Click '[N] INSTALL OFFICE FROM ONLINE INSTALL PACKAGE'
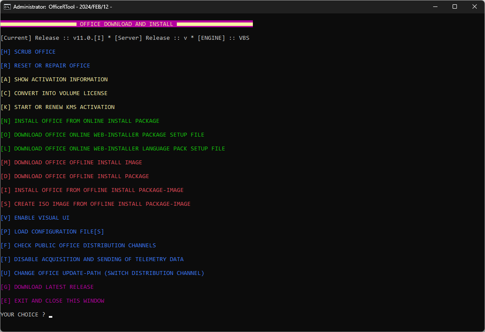 (80, 121)
